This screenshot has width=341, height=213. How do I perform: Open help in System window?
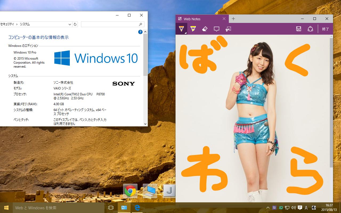140,32
